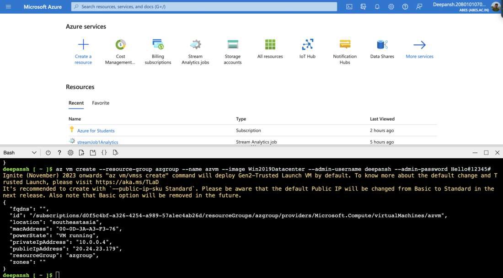Go to Microsoft Azure home link

coord(43,7)
